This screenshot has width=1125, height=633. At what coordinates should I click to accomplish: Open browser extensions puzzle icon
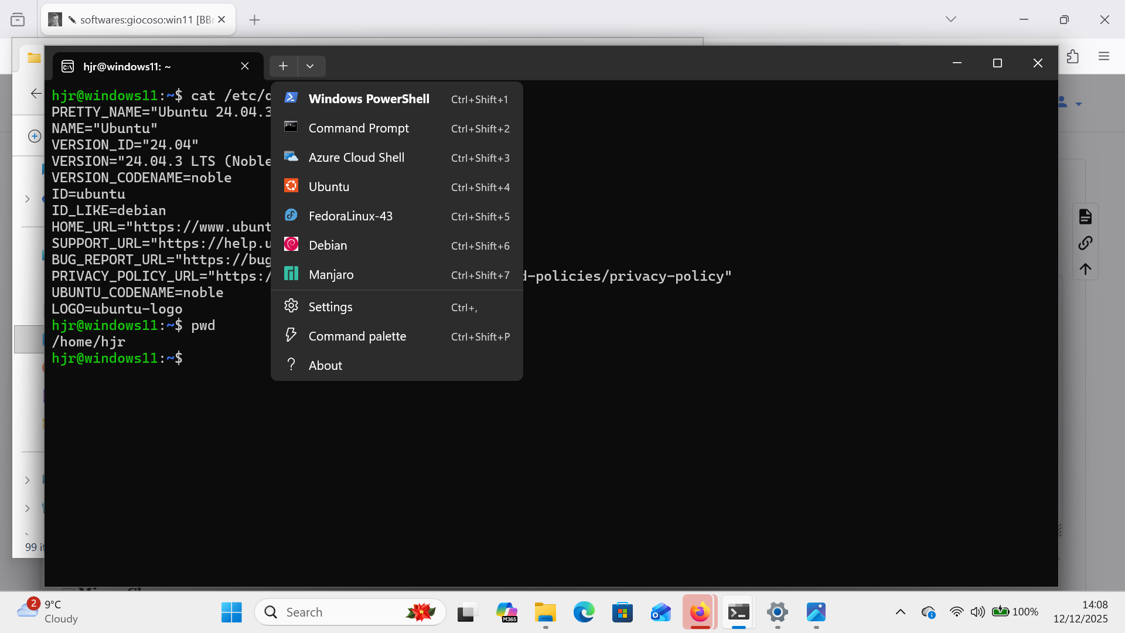point(1072,56)
